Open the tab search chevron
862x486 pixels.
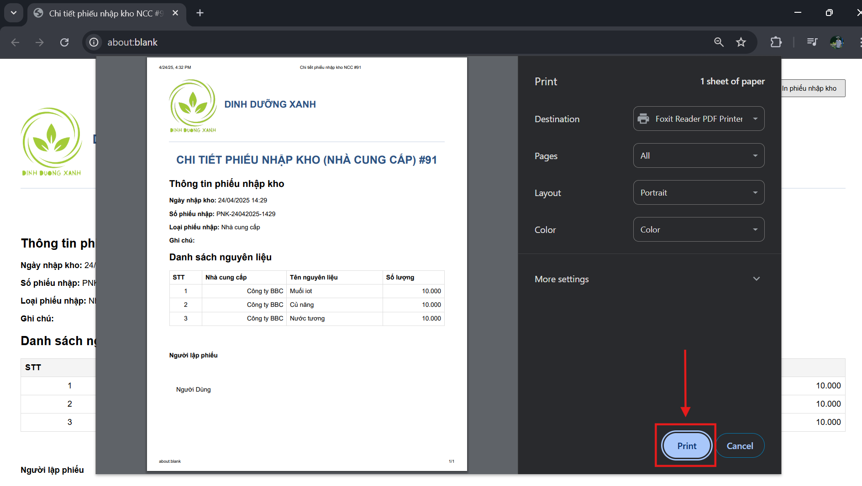[x=14, y=13]
